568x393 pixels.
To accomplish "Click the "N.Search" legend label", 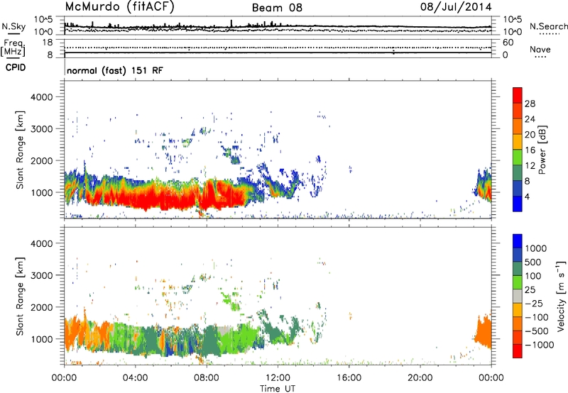I will pyautogui.click(x=548, y=26).
